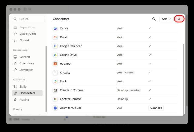Click the Control Chrome connector icon
This screenshot has width=194, height=132.
point(55,99)
